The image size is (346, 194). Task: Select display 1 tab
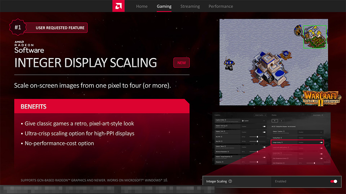click(x=275, y=121)
